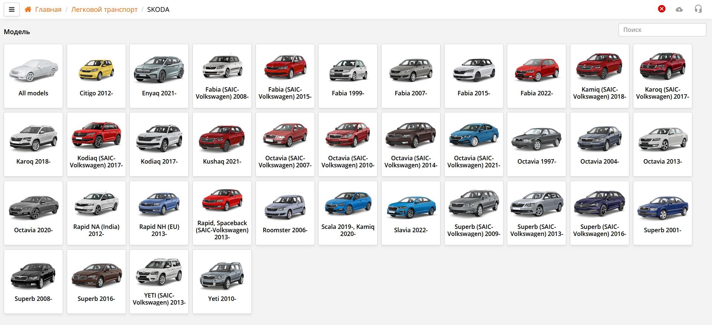Pick Kodiaq 2017- model tile
This screenshot has height=325, width=712.
coord(159,144)
